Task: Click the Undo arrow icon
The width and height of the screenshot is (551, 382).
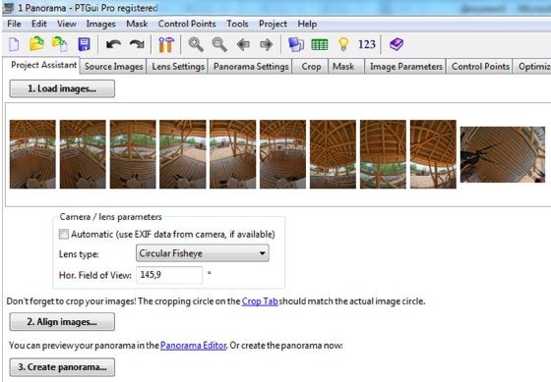Action: coord(113,44)
